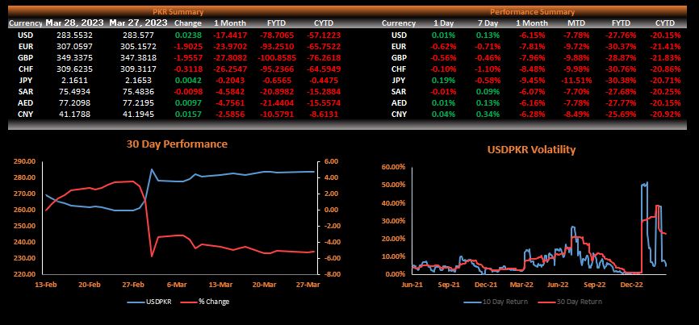The image size is (699, 325).
Task: Click the "% Change" legend entry
Action: pyautogui.click(x=205, y=302)
